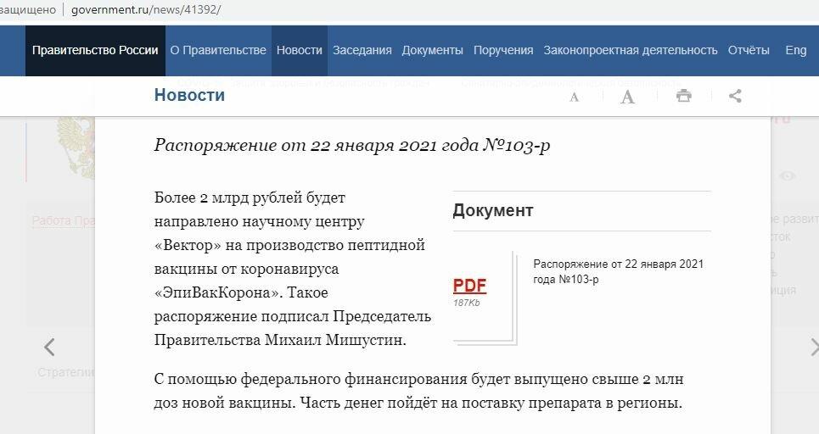Click the Работа Пра… background link
Image resolution: width=819 pixels, height=434 pixels.
[64, 220]
